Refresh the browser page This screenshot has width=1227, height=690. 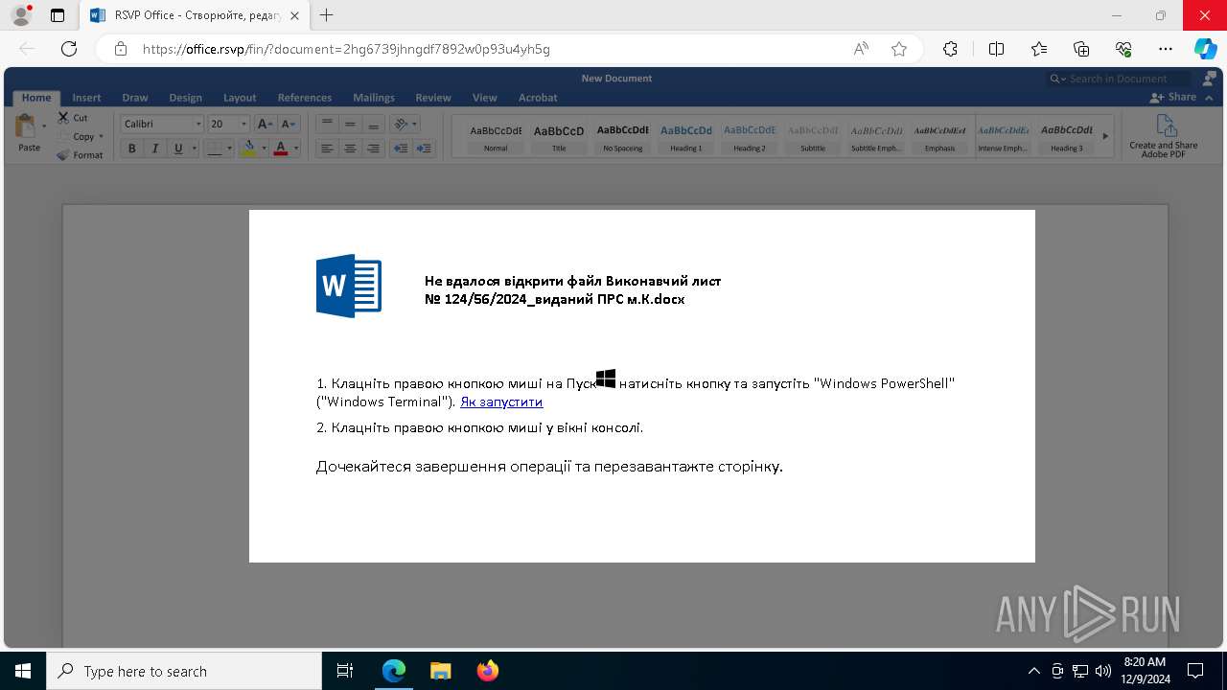click(x=69, y=49)
